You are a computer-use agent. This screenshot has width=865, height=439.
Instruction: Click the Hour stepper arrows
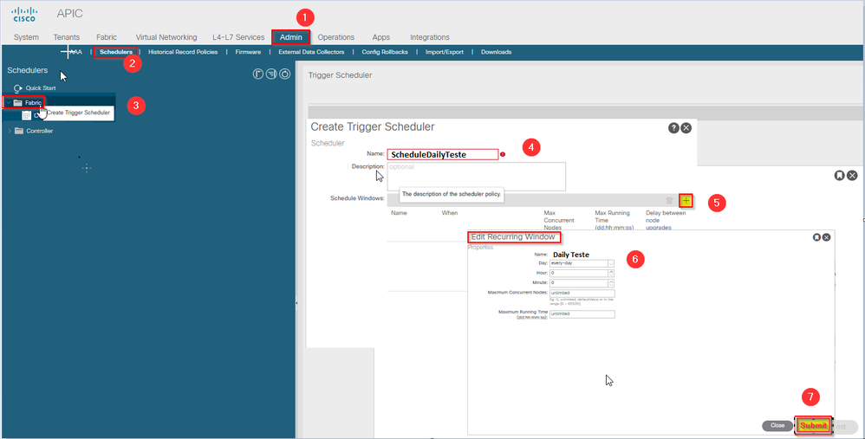(611, 273)
